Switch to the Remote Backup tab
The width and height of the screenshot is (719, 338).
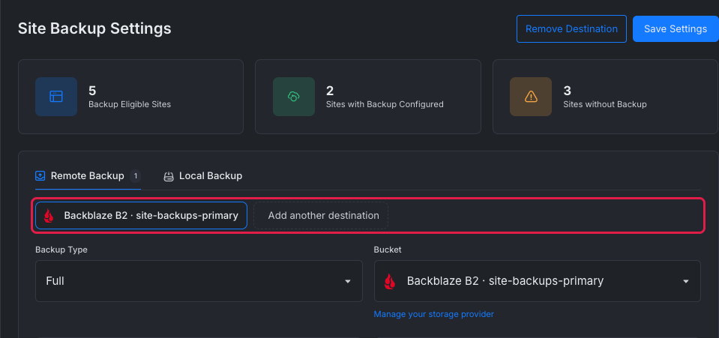[88, 175]
